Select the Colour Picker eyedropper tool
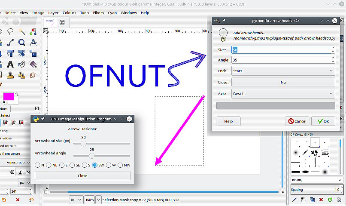This screenshot has width=346, height=206. click(x=10, y=42)
